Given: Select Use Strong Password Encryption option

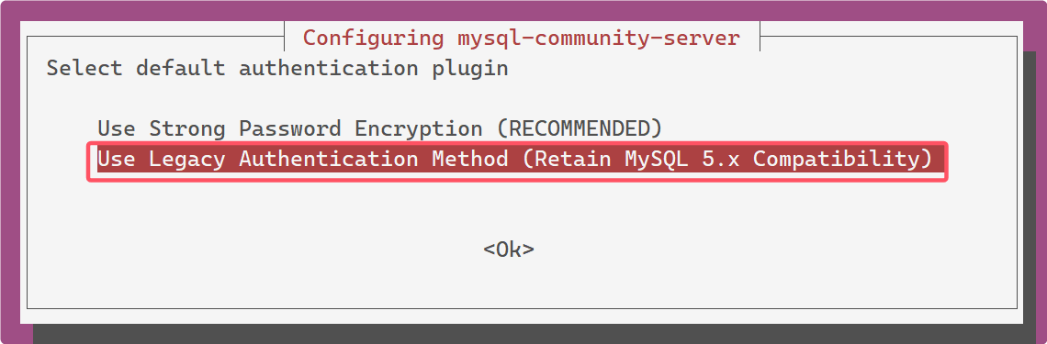Looking at the screenshot, I should click(380, 128).
